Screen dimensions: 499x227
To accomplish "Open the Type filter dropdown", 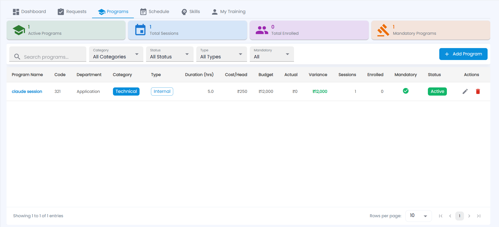I will click(222, 54).
